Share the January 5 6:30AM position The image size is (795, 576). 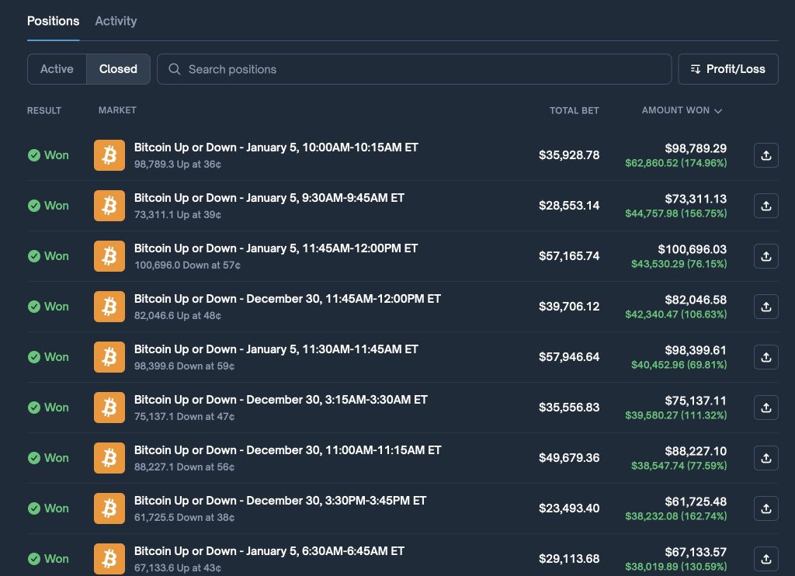click(766, 559)
